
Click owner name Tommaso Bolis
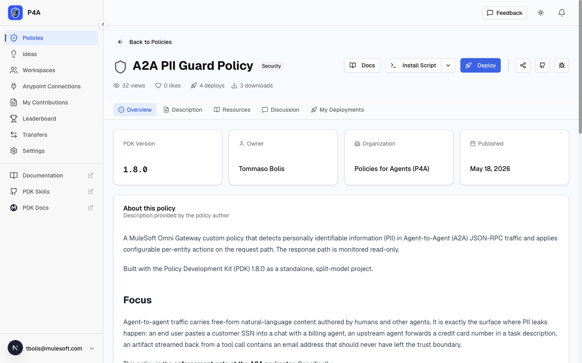tap(261, 169)
